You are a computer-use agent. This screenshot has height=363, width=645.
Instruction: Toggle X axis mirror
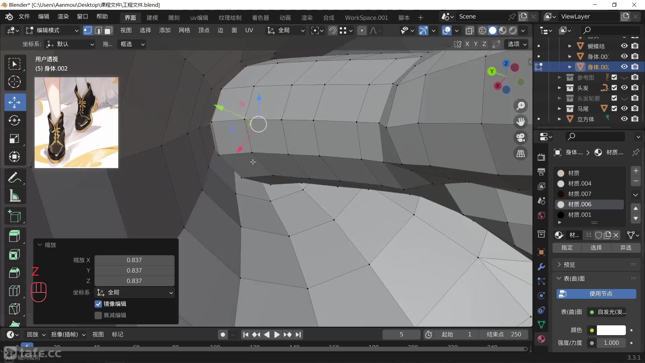point(467,44)
